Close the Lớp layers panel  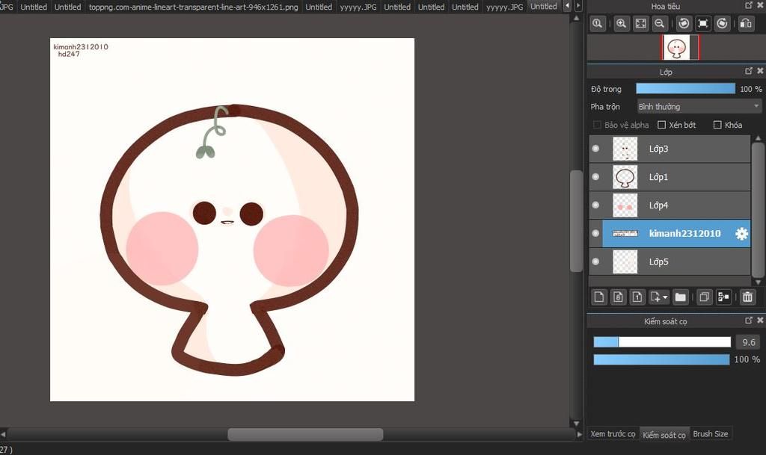click(760, 71)
